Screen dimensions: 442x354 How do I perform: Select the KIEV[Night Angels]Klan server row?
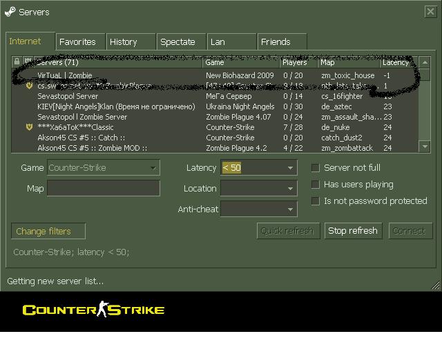coord(215,106)
